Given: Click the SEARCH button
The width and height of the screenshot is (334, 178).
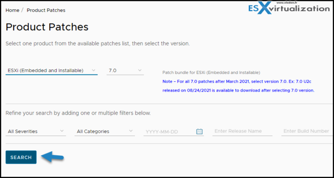Looking at the screenshot, I should [21, 157].
